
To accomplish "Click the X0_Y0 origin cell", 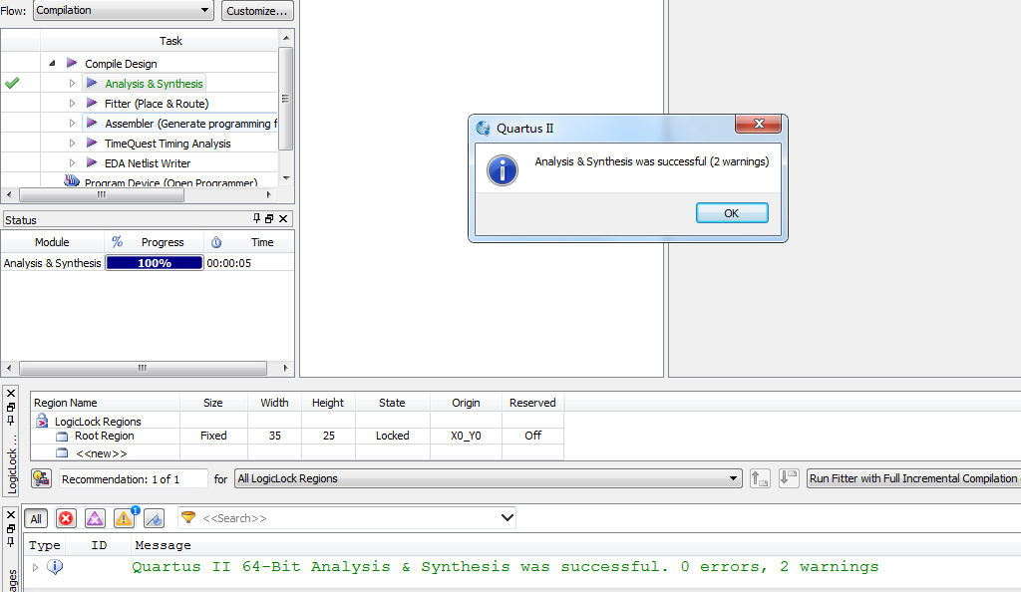I will (x=466, y=436).
